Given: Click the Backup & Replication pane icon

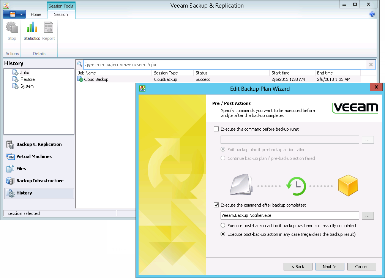Looking at the screenshot, I should click(10, 144).
